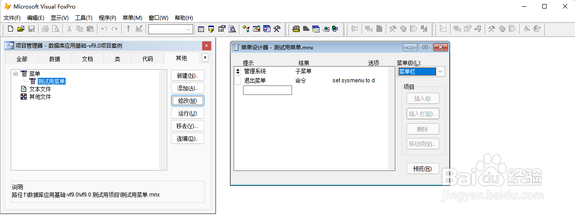
Task: Select the 文本文件 tree item
Action: point(40,89)
